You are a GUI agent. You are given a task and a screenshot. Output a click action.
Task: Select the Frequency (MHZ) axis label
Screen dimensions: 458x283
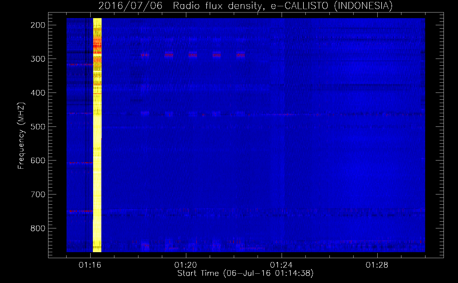[21, 136]
